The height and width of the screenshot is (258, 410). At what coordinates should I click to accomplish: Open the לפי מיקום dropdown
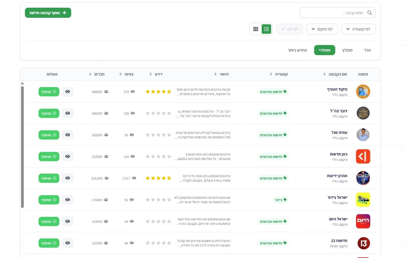click(322, 29)
